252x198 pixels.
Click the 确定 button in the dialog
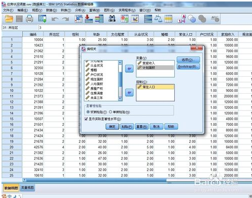pos(112,127)
